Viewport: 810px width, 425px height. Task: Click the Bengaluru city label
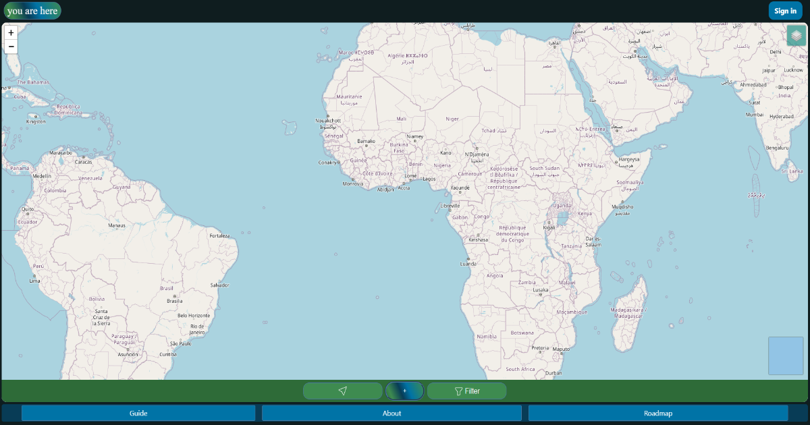click(778, 148)
